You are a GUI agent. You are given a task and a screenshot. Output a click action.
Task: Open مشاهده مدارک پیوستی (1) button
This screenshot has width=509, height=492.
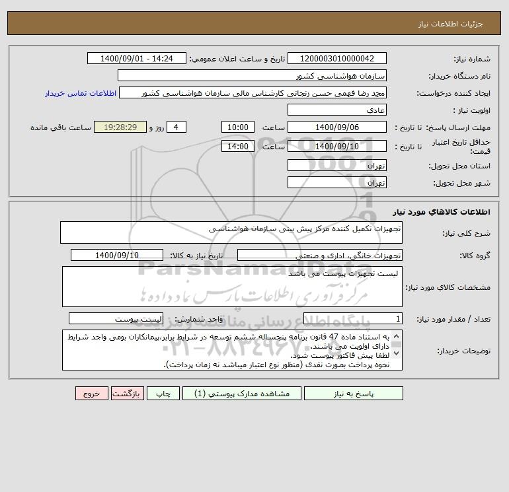pyautogui.click(x=242, y=394)
